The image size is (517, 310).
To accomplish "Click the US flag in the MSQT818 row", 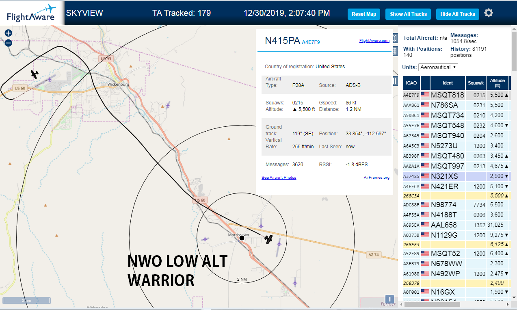I will point(425,95).
